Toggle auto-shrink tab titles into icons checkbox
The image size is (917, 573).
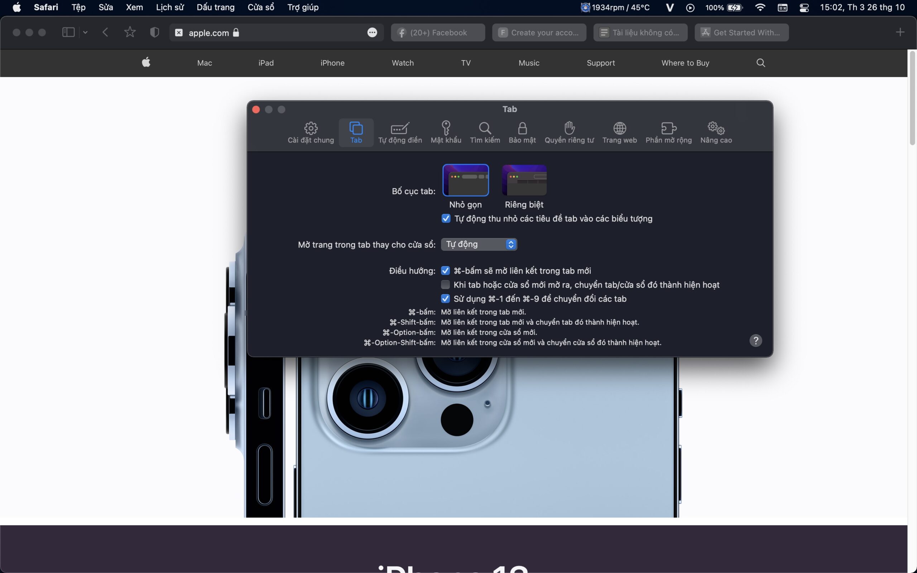click(x=446, y=218)
